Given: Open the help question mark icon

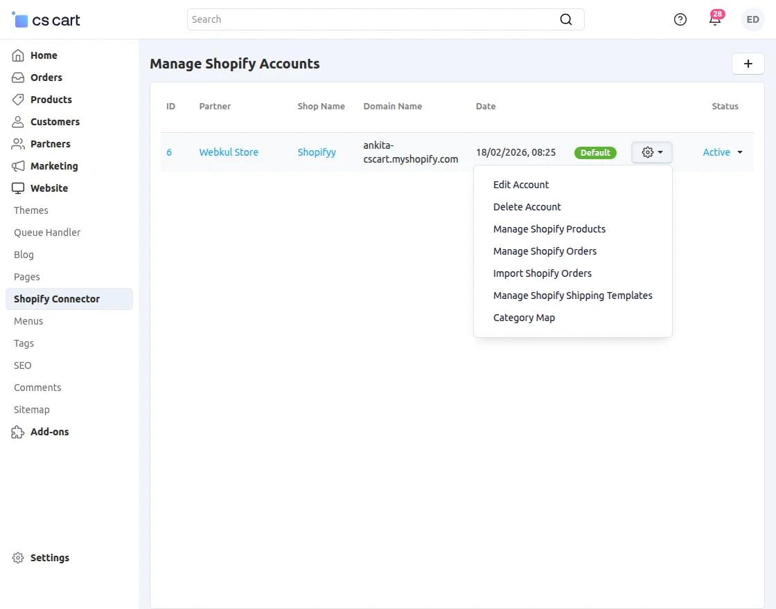Looking at the screenshot, I should tap(680, 19).
